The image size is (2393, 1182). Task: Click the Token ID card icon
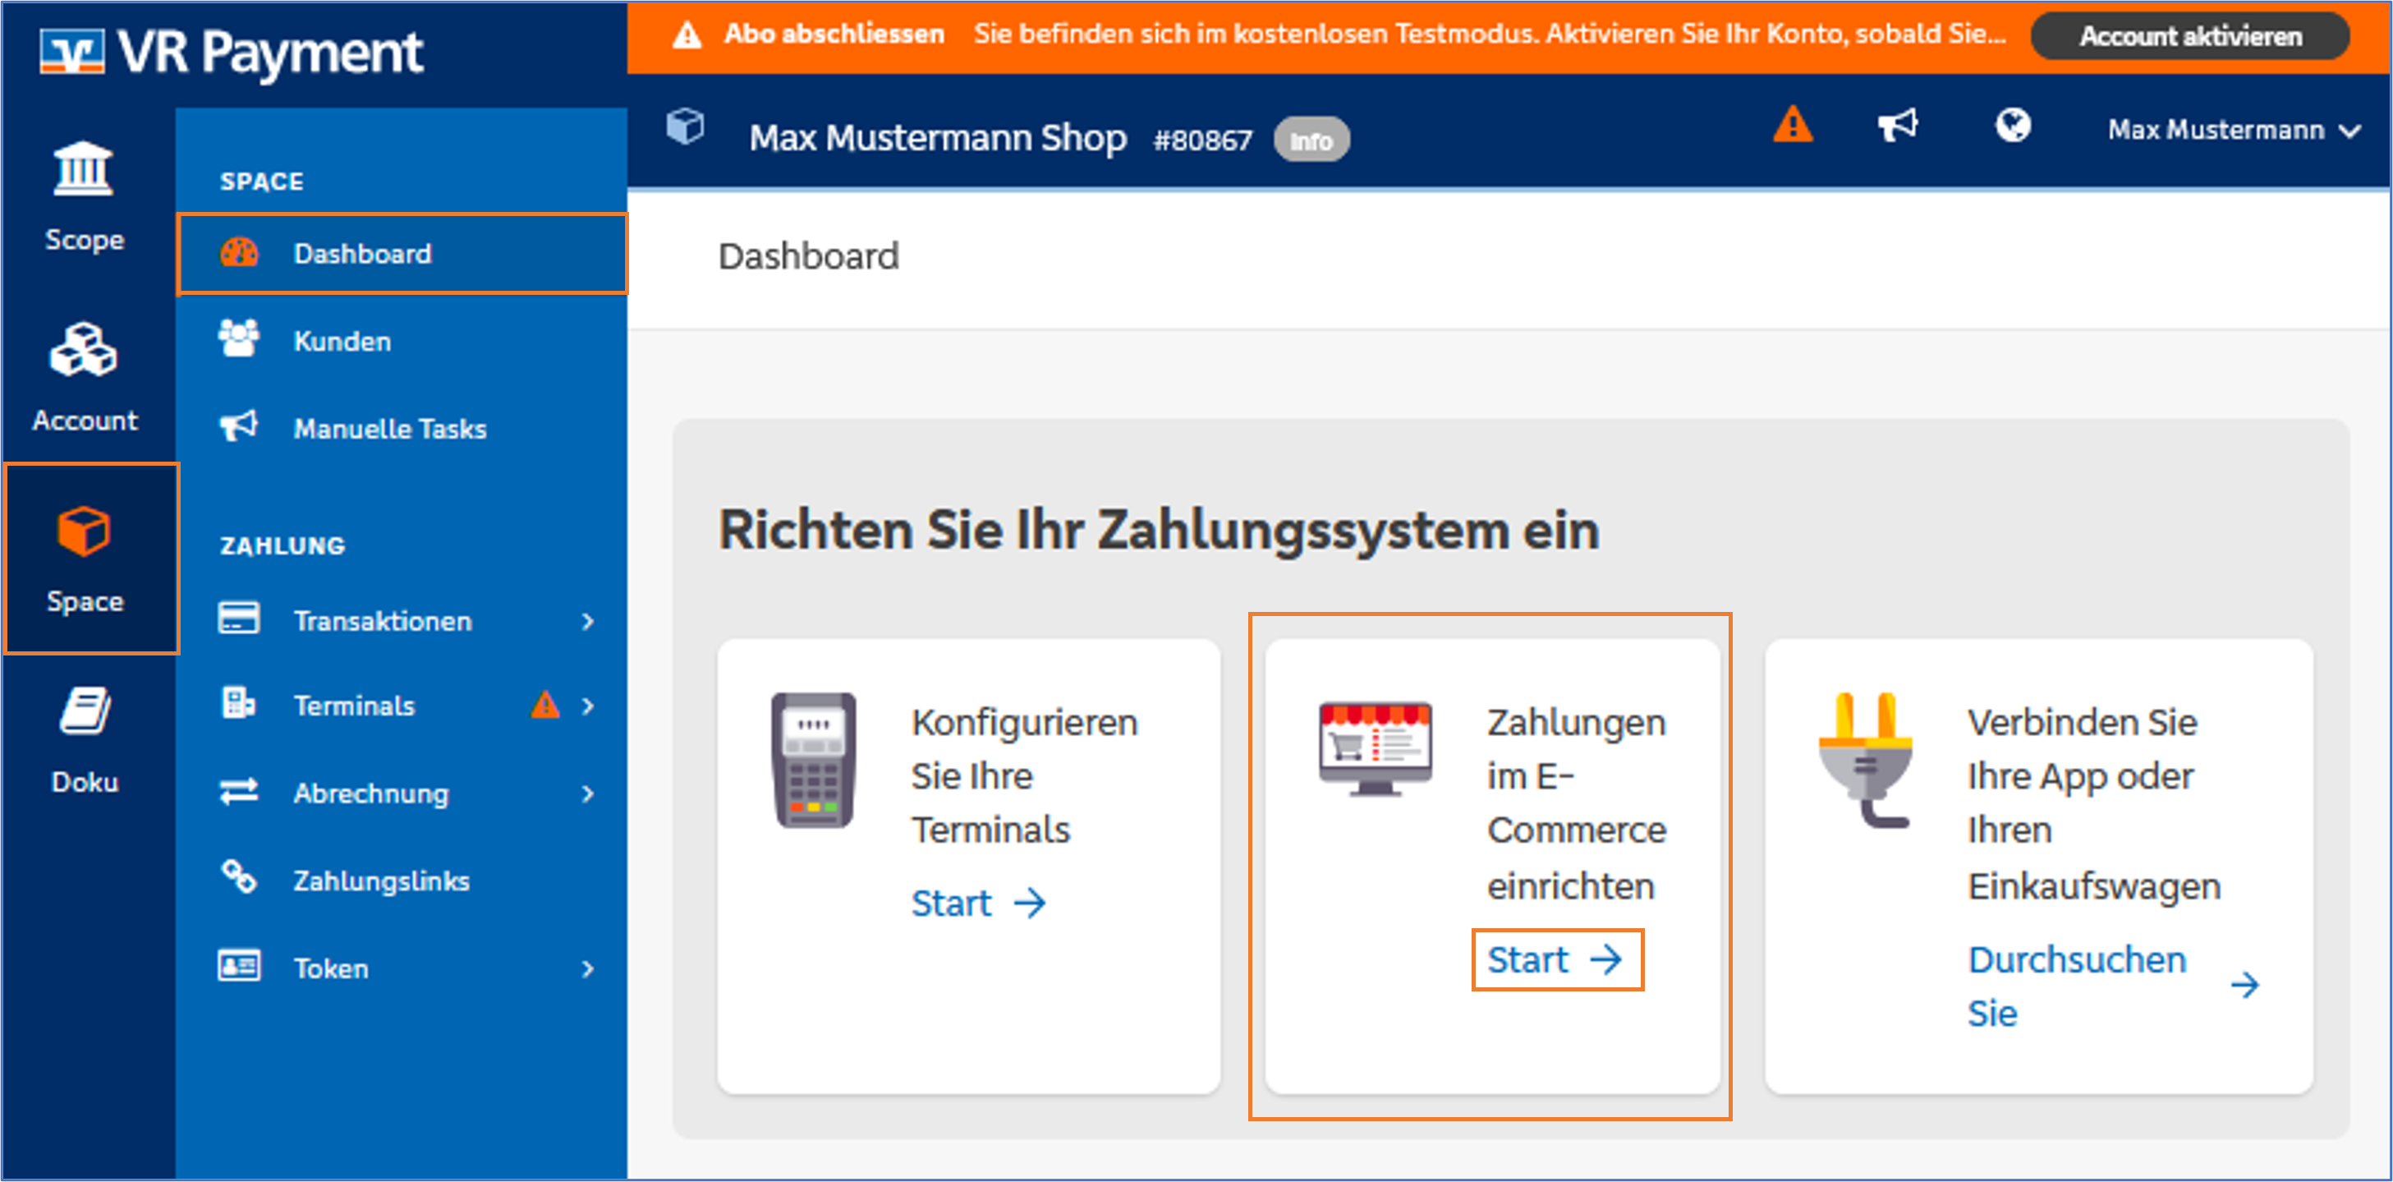(239, 967)
